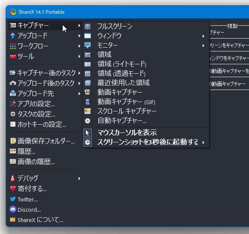Click the キャプチャー後のタスク icon
This screenshot has width=249, height=234.
[x=13, y=73]
